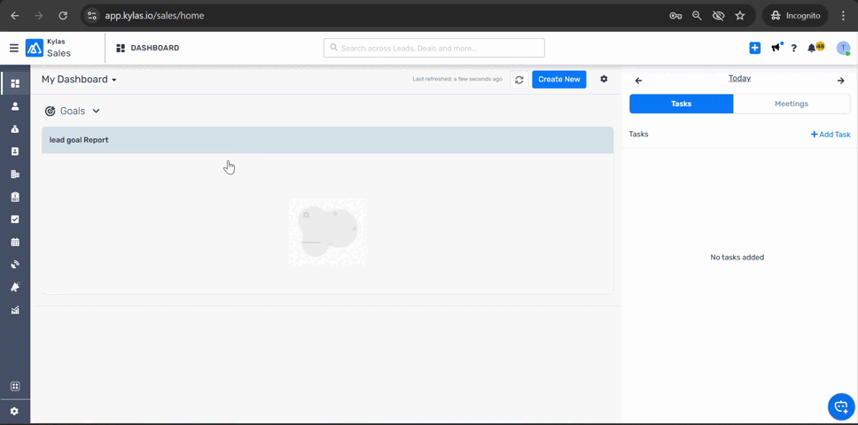Open the clipboard icon in sidebar
Image resolution: width=858 pixels, height=425 pixels.
(x=15, y=197)
